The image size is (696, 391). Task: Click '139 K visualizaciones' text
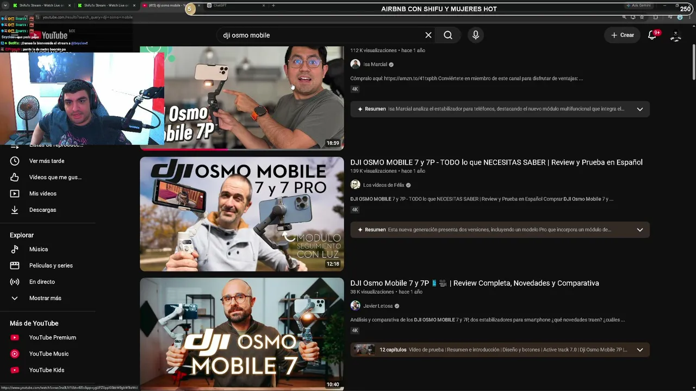(372, 171)
